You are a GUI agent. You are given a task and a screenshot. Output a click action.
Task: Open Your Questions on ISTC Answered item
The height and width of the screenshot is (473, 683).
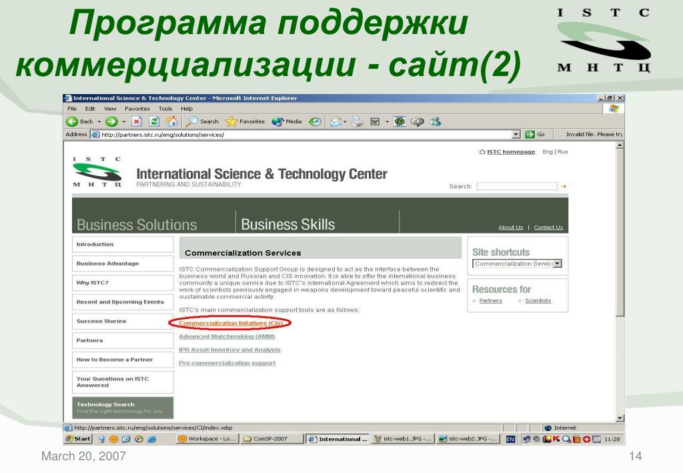(x=123, y=382)
